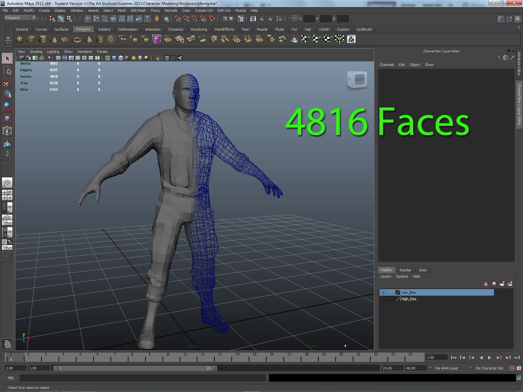Create layer from selected objects
Viewport: 523px width, 392px height.
click(510, 284)
